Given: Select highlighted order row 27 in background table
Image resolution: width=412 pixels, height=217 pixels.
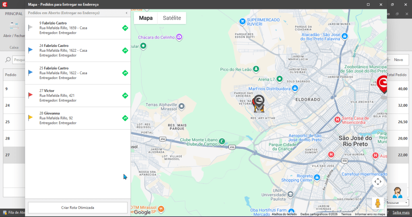Looking at the screenshot, I should [x=14, y=155].
